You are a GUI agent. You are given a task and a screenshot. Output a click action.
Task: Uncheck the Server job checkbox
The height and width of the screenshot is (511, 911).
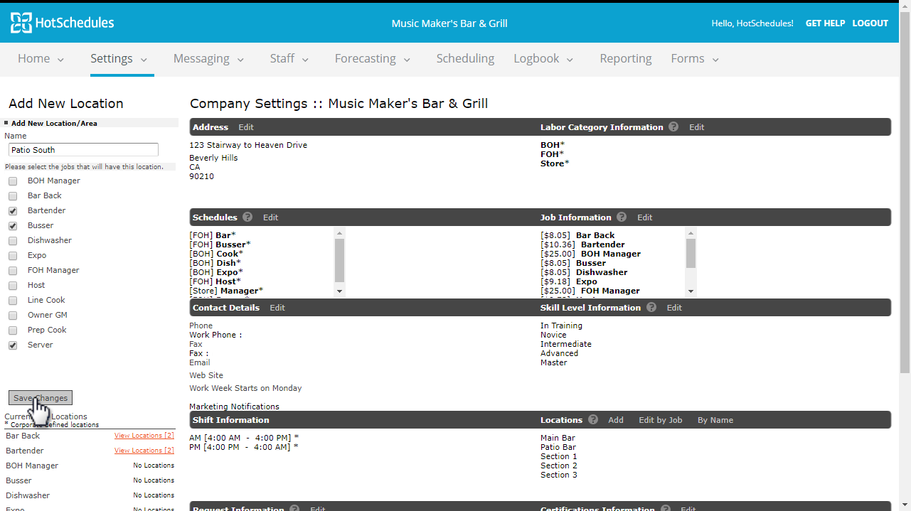[x=13, y=345]
